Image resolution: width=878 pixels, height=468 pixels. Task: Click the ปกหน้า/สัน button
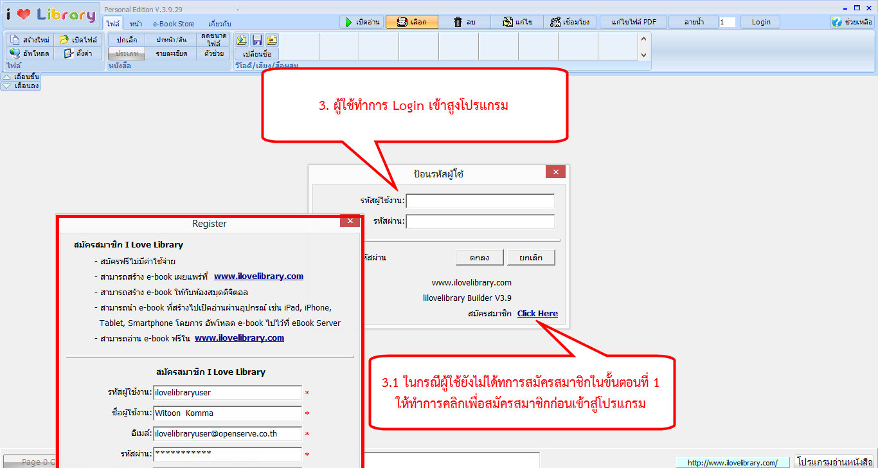tap(171, 40)
